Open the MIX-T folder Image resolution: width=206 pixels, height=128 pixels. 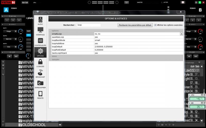(x=25, y=116)
